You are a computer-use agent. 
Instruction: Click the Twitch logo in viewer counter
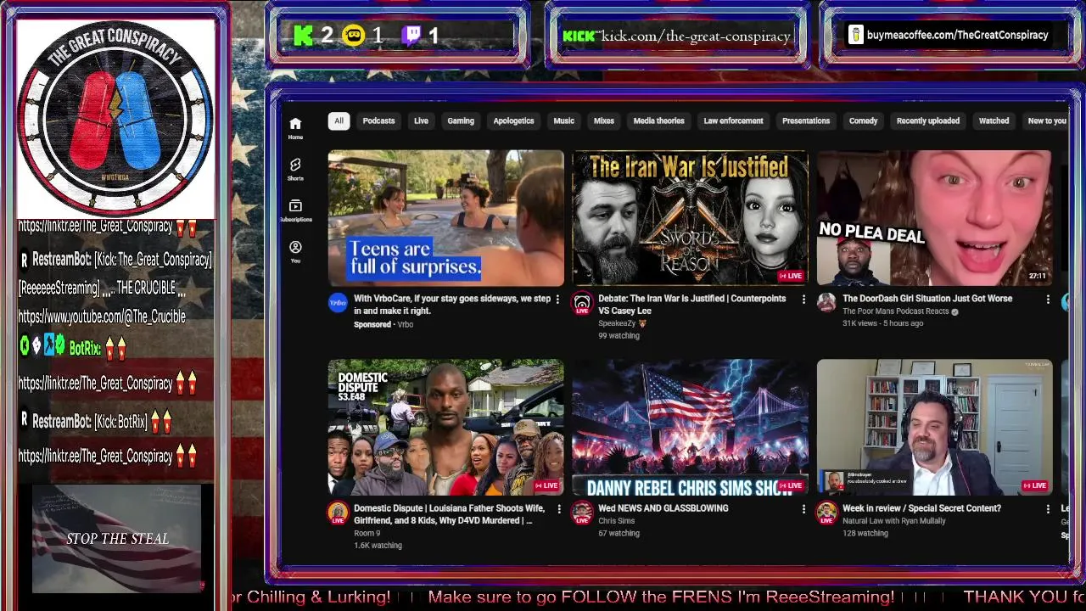(x=411, y=36)
